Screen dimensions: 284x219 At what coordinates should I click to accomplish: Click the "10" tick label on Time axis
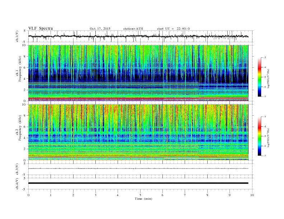(252, 195)
